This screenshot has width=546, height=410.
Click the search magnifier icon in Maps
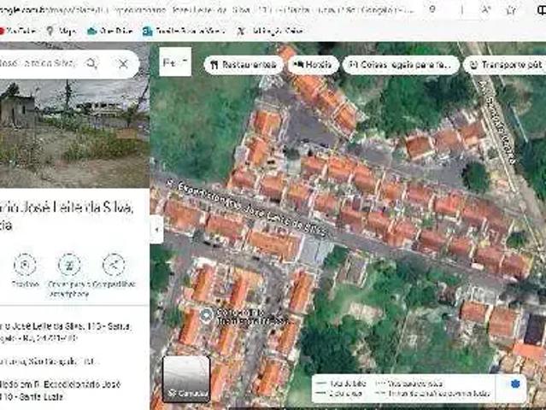92,64
